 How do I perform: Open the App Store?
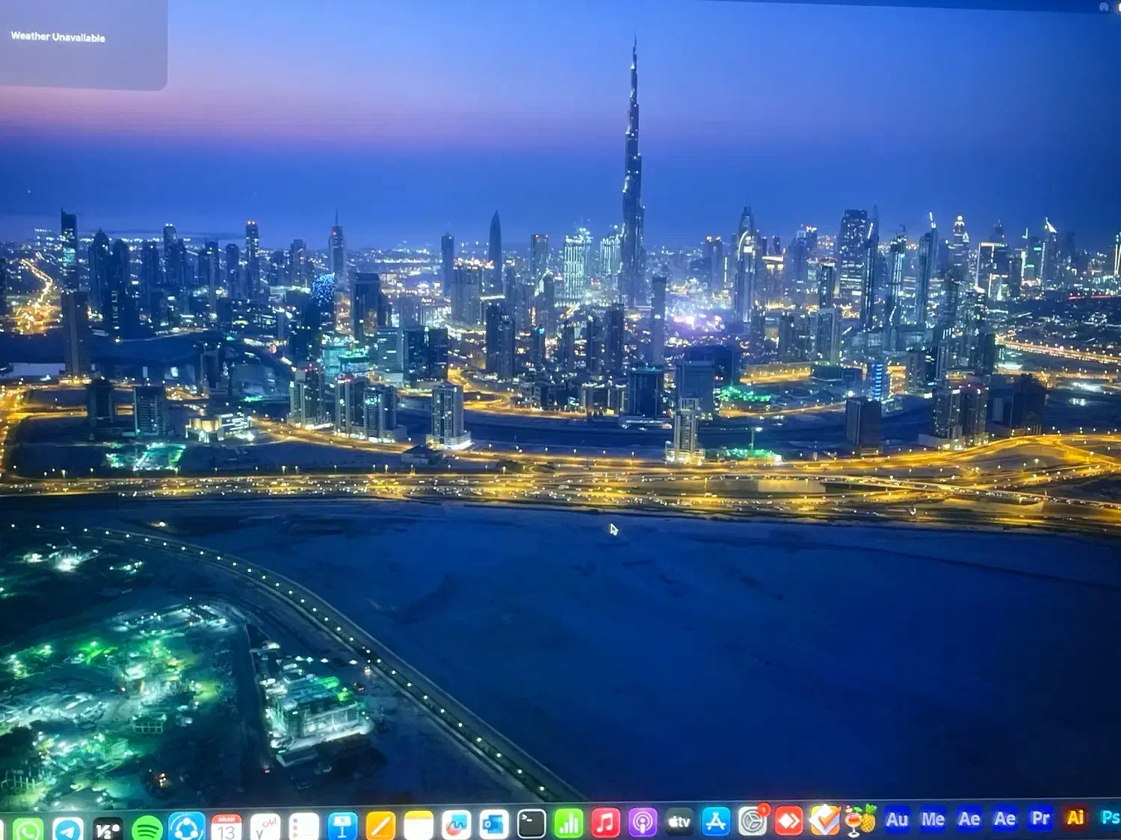[715, 822]
